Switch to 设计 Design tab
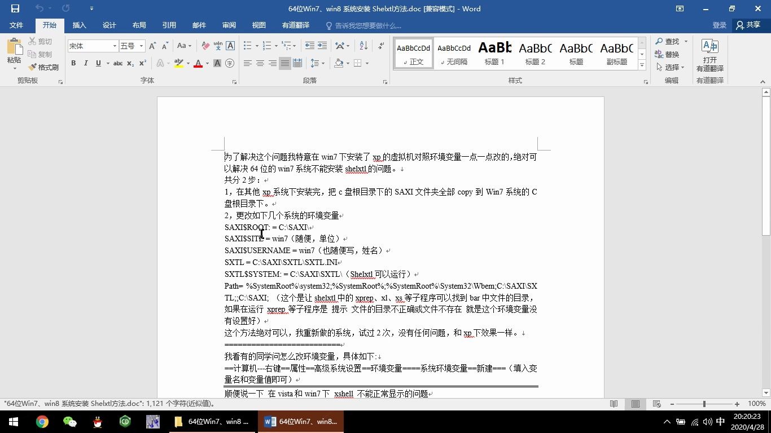 tap(109, 25)
